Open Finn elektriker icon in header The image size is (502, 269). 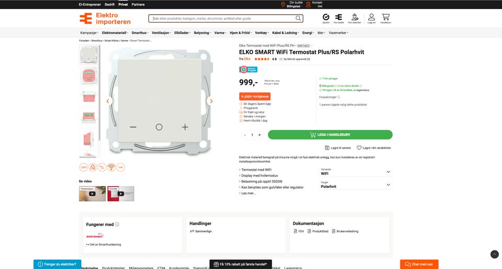click(355, 17)
